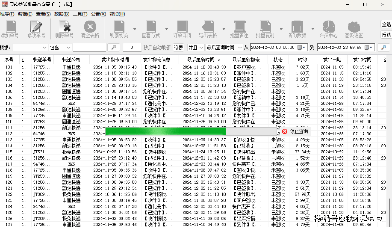Select row 101 with 申通快递
392x227 pixels.
(193, 67)
